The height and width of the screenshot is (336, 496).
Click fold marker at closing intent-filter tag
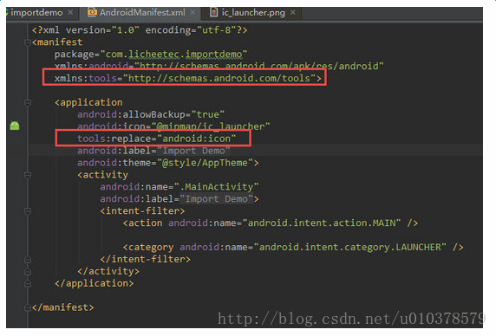tap(28, 260)
